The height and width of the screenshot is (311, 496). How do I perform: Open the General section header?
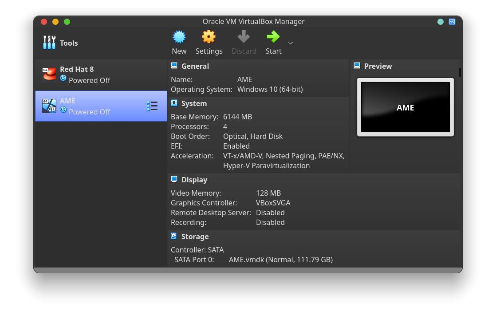click(x=195, y=66)
